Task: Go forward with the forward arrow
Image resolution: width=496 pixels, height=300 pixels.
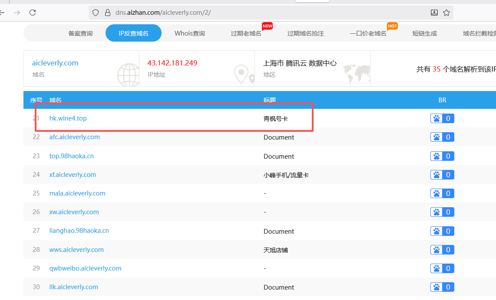Action: [x=17, y=13]
